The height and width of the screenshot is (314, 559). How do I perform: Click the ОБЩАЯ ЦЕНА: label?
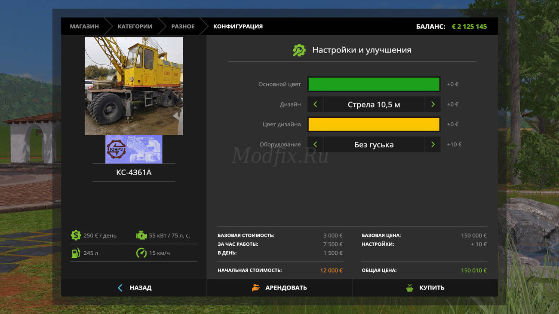coord(379,271)
